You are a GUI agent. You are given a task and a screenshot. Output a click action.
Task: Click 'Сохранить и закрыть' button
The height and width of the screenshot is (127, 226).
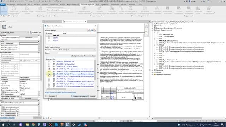79,96
